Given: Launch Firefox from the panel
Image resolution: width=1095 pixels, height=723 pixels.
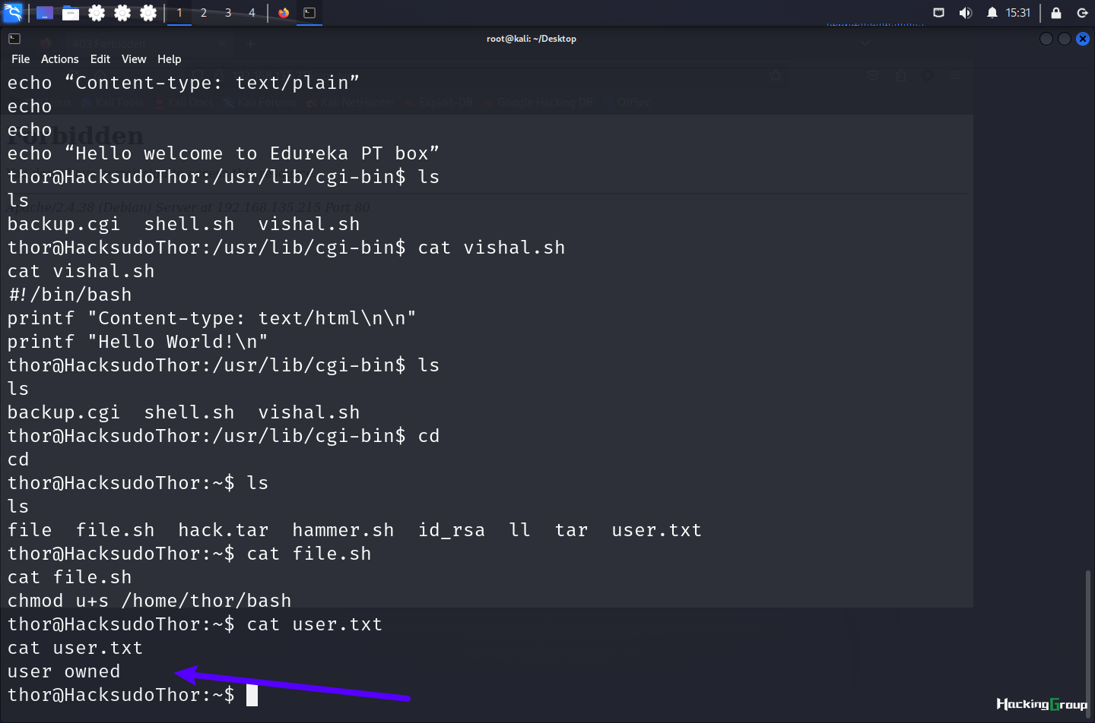Looking at the screenshot, I should coord(284,13).
